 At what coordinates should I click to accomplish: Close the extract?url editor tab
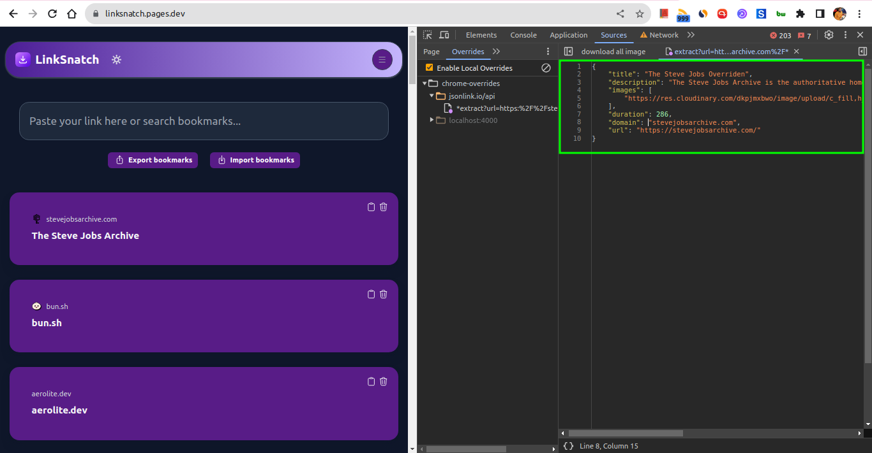pos(796,52)
